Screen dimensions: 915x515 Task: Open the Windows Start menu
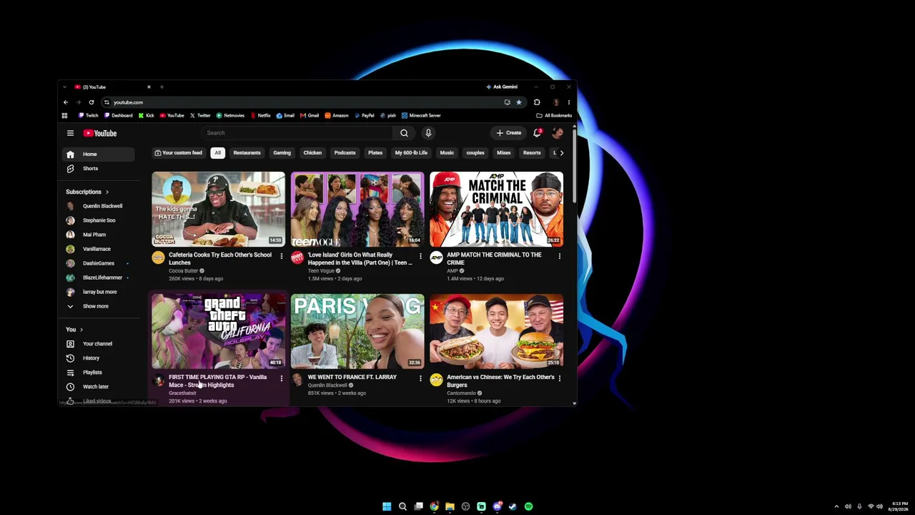point(387,506)
